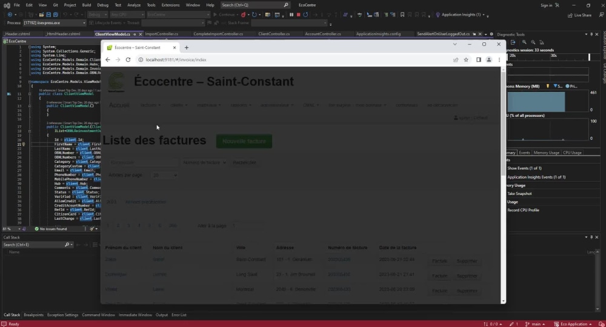Open the Debug menu

[103, 5]
